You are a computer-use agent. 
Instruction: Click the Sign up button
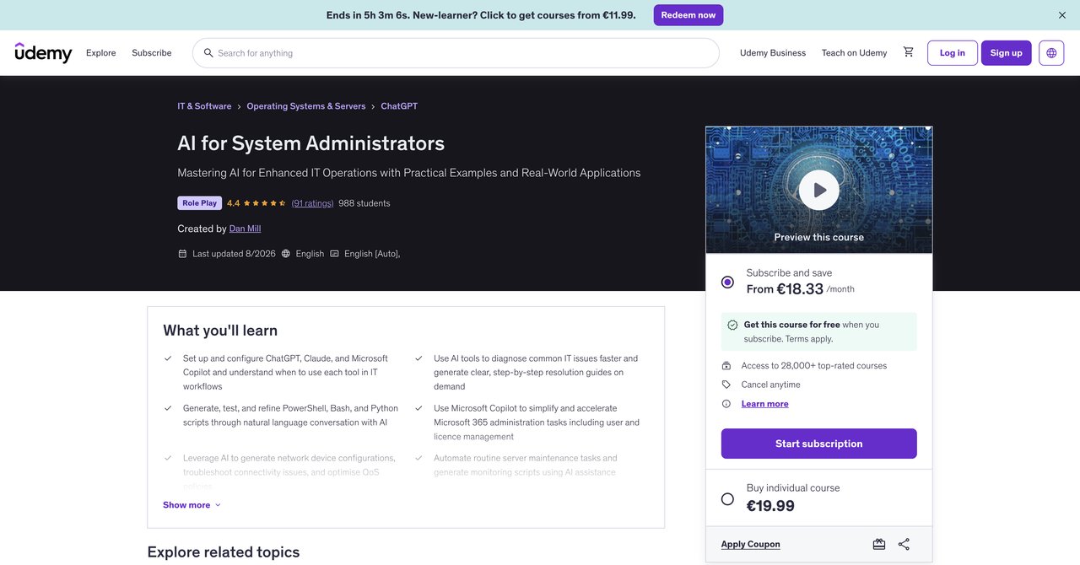pyautogui.click(x=1007, y=53)
